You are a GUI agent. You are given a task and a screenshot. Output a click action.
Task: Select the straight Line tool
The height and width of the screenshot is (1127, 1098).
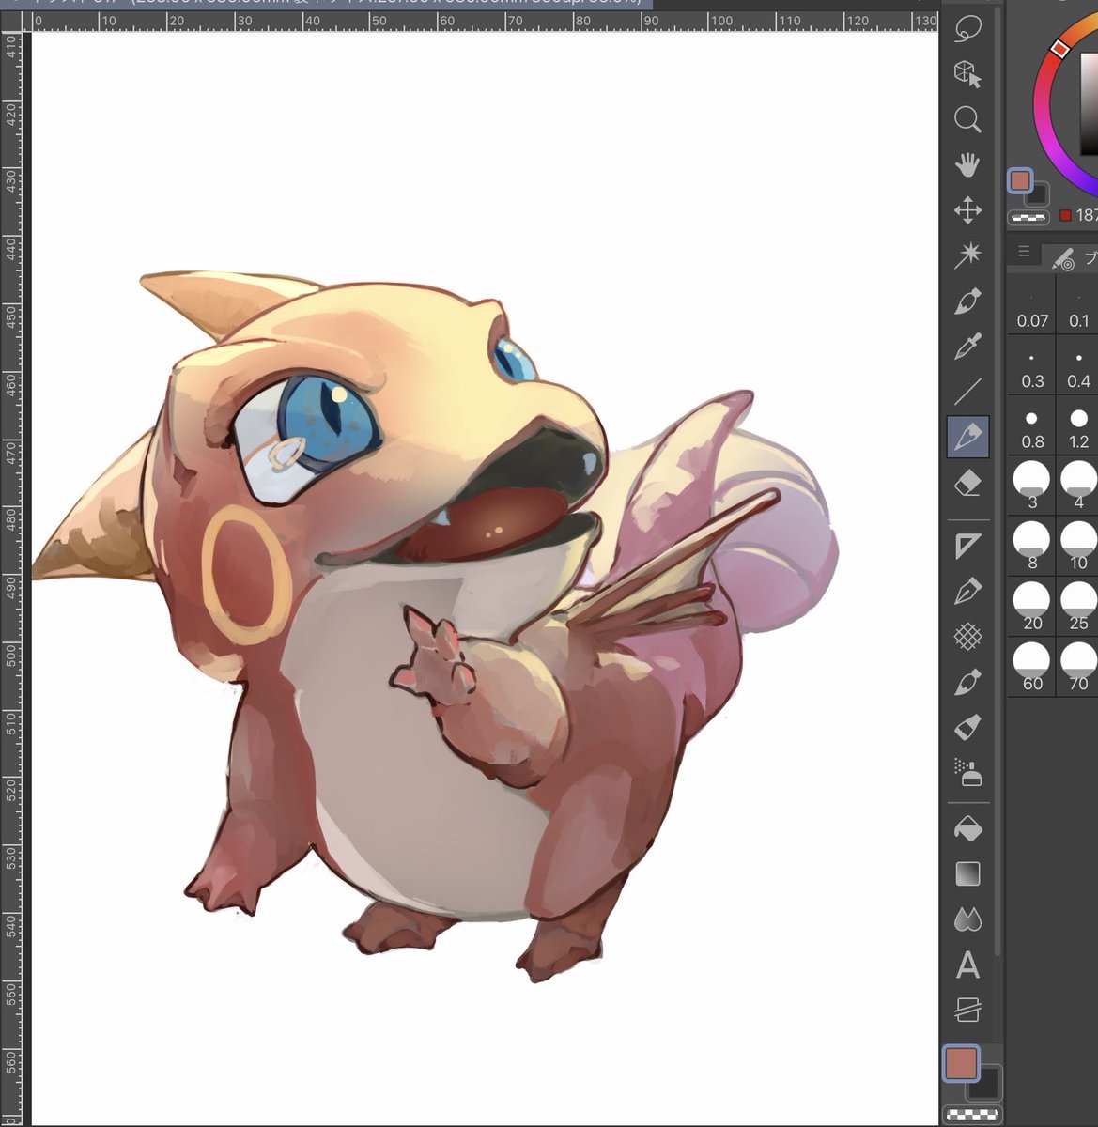pos(967,392)
